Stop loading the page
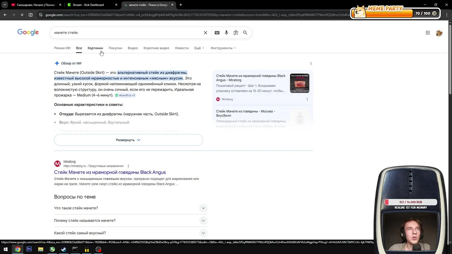452x254 pixels. click(x=22, y=15)
